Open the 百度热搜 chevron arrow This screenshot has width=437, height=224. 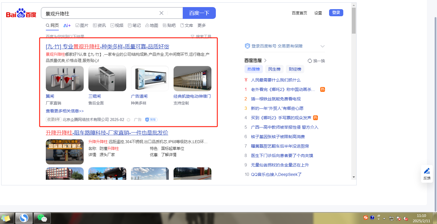265,61
